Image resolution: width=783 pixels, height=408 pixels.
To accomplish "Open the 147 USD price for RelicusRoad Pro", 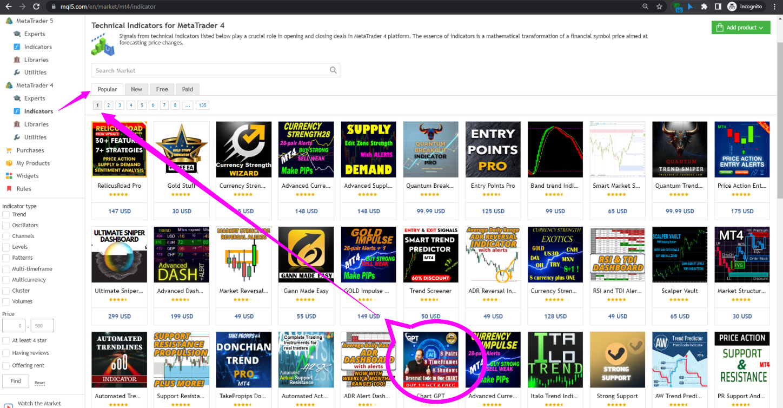I will (120, 211).
